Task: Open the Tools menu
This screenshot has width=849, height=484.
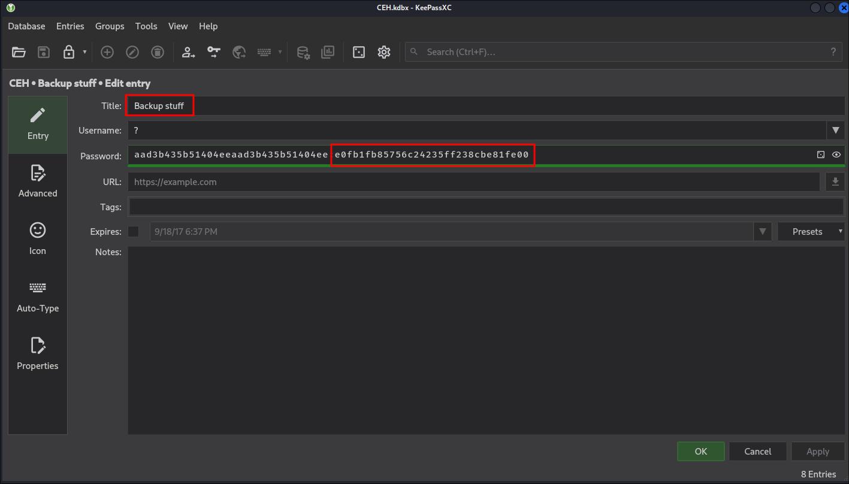Action: click(x=146, y=26)
